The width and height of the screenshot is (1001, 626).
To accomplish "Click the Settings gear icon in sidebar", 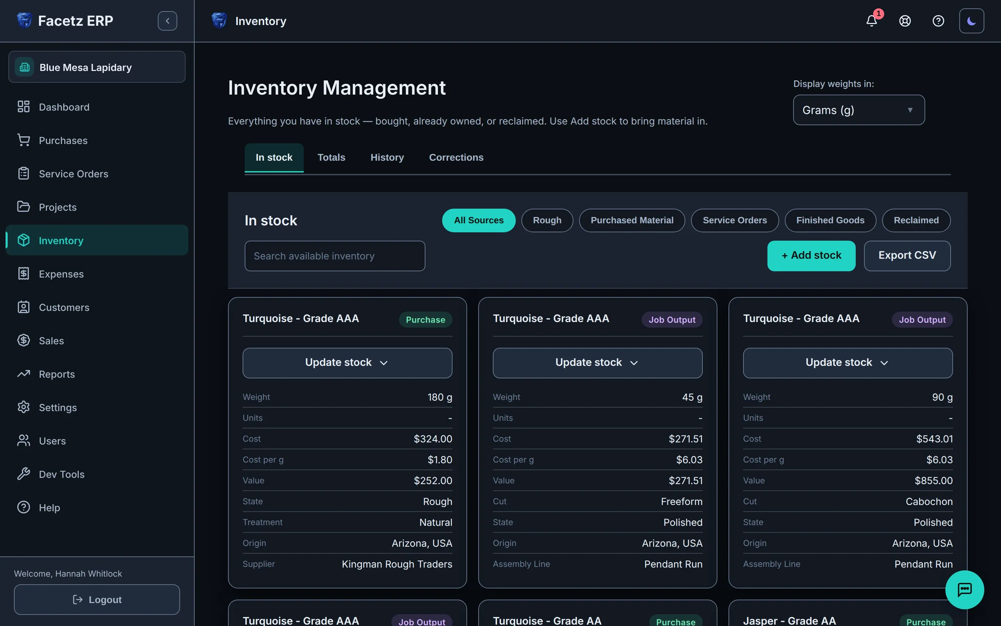I will 24,407.
